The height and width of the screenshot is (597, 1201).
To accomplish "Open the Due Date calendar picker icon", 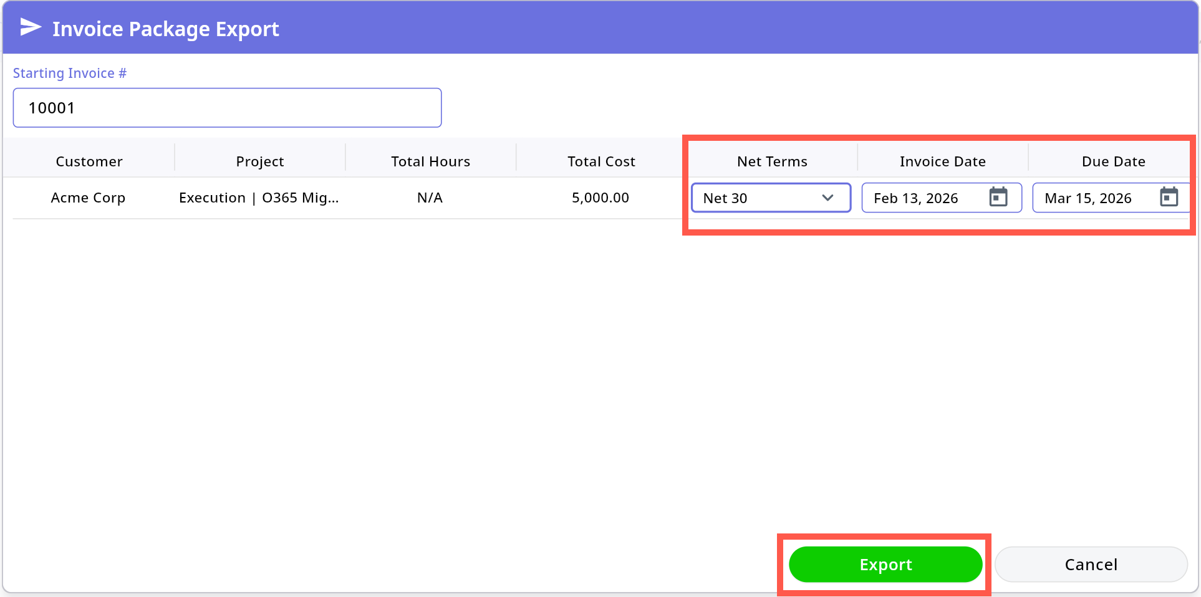I will 1169,198.
